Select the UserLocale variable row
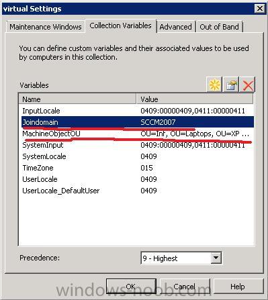 coord(138,179)
